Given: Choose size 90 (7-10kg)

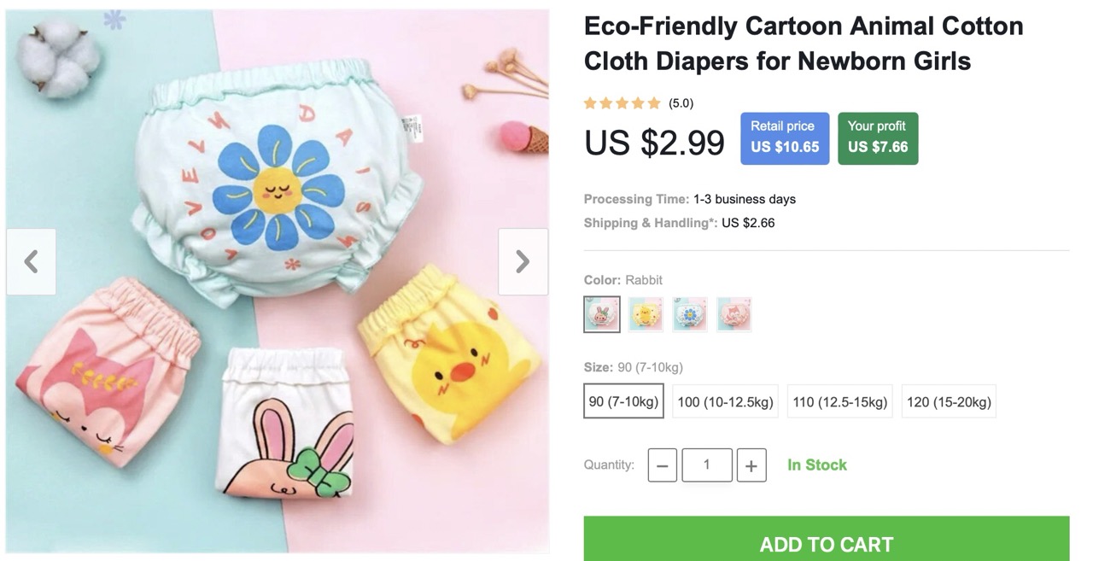Looking at the screenshot, I should (x=624, y=401).
